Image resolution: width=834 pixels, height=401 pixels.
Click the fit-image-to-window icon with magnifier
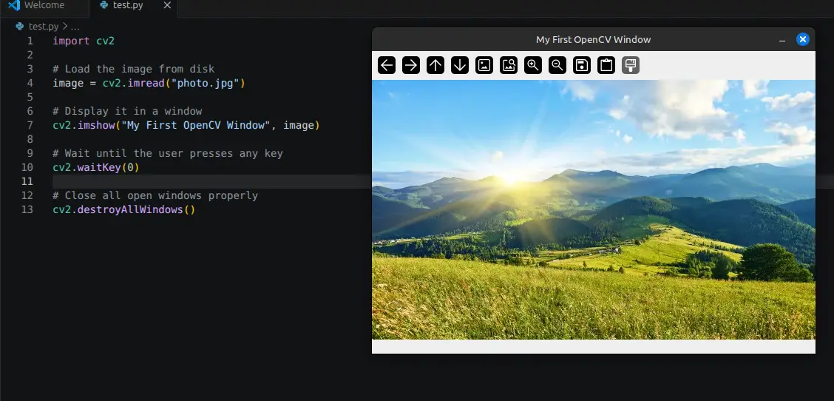[509, 65]
